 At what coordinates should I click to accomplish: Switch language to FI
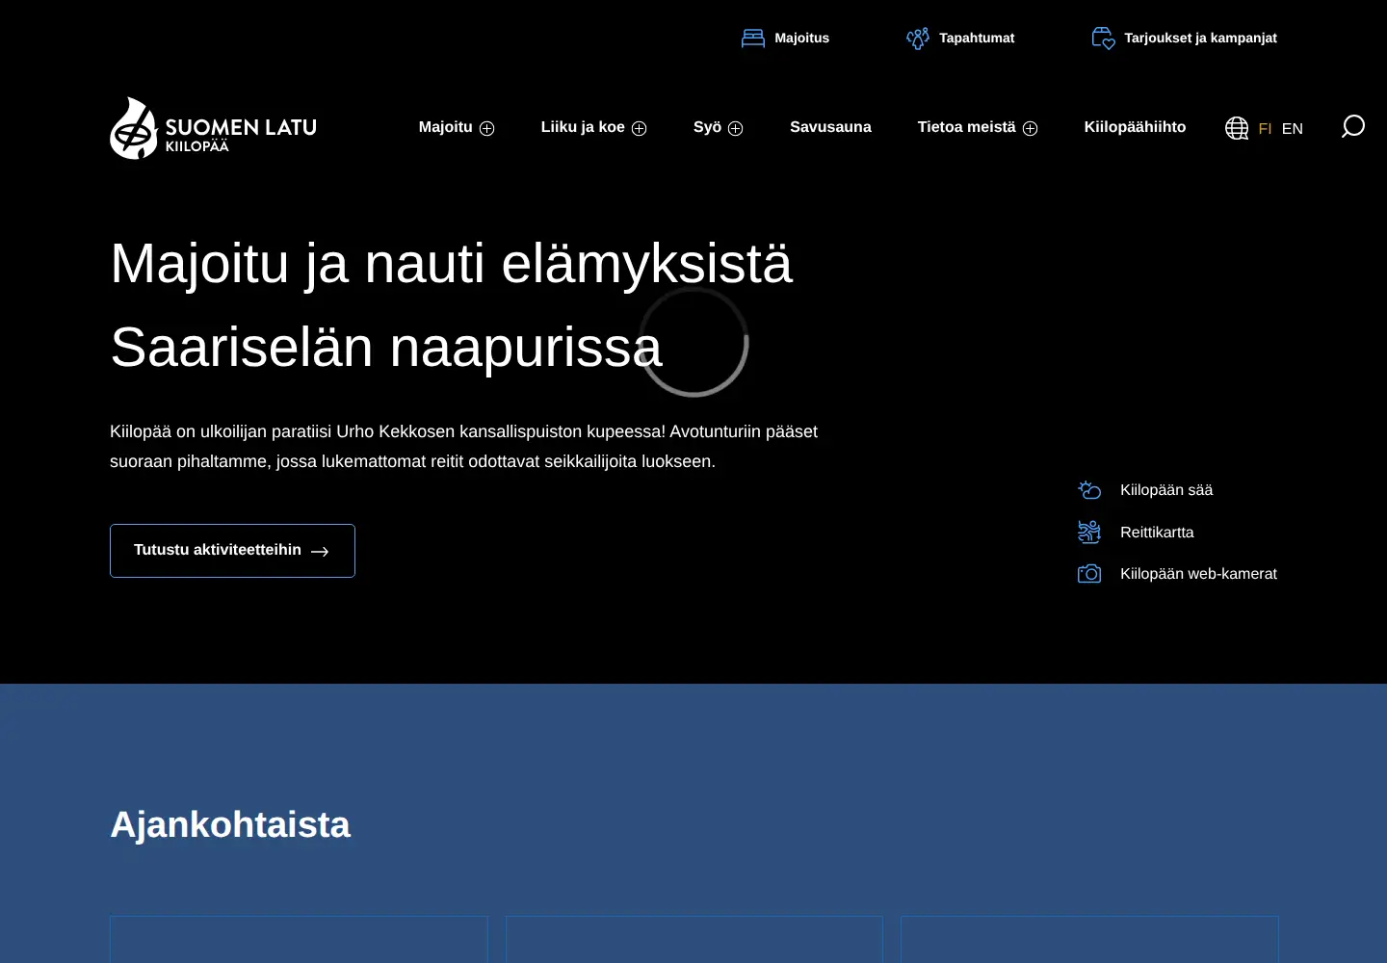click(x=1265, y=128)
